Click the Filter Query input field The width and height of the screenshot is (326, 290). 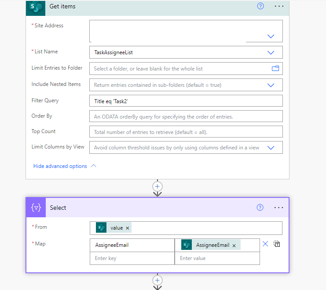tap(186, 101)
